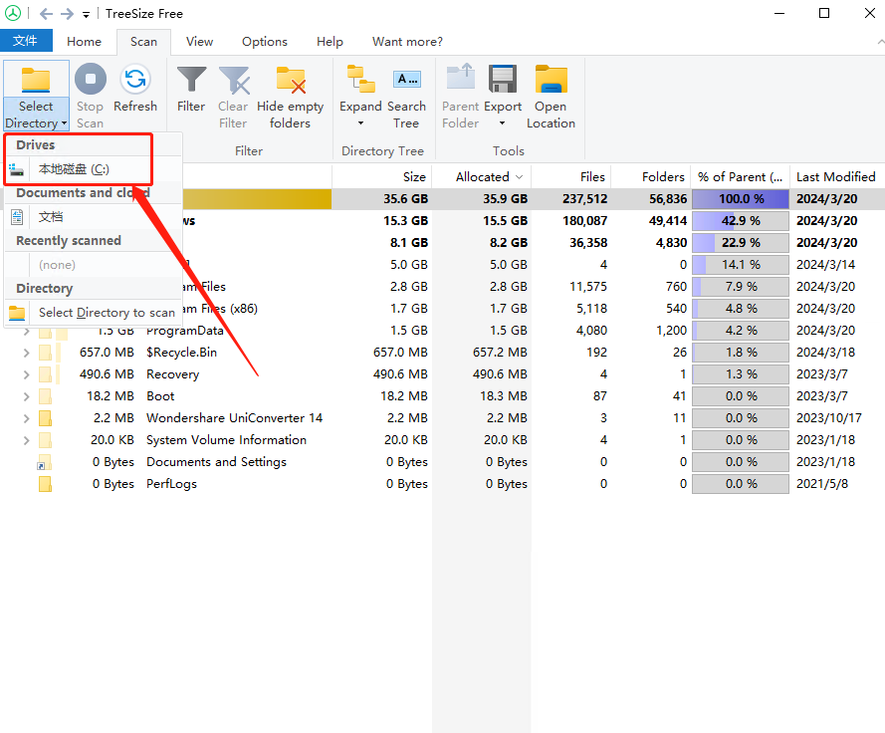This screenshot has width=885, height=733.
Task: Open the Export dropdown
Action: point(503,122)
